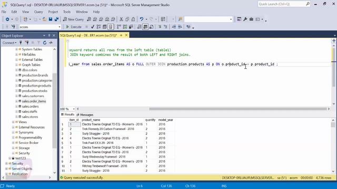Open the View menu

[25, 12]
